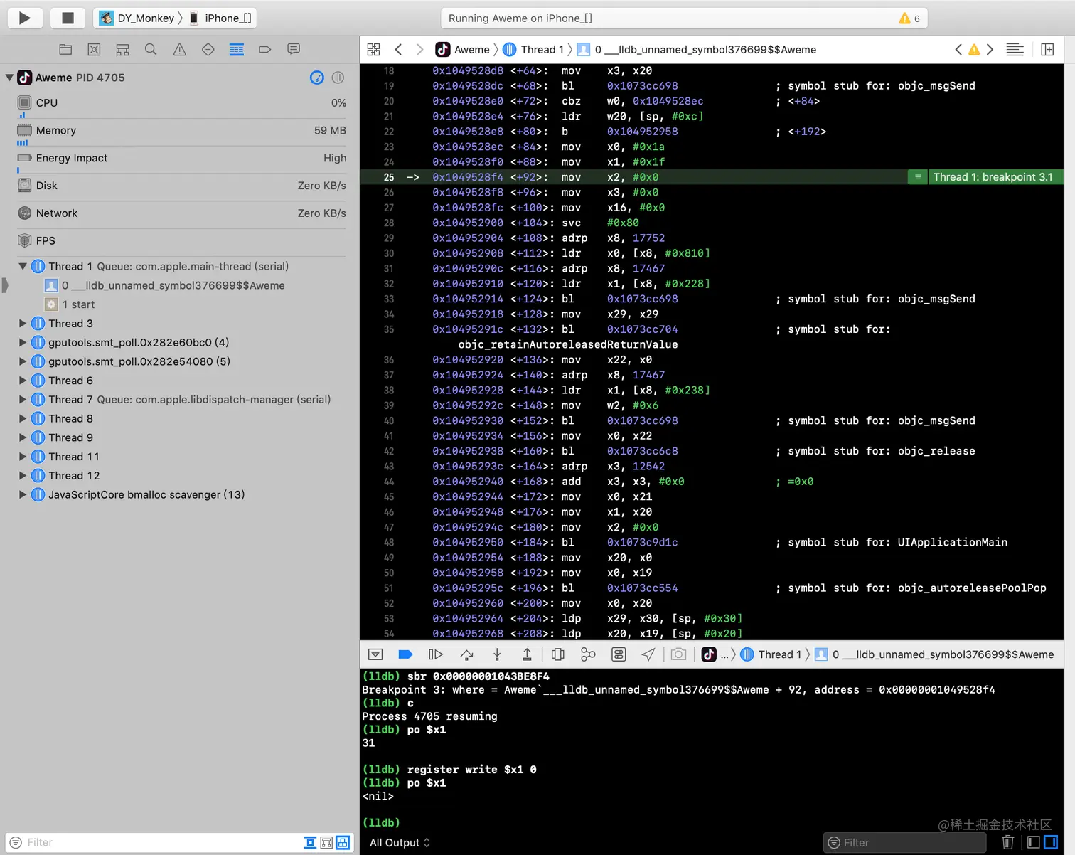Click the Aweme app icon in debug bar path

click(x=709, y=654)
